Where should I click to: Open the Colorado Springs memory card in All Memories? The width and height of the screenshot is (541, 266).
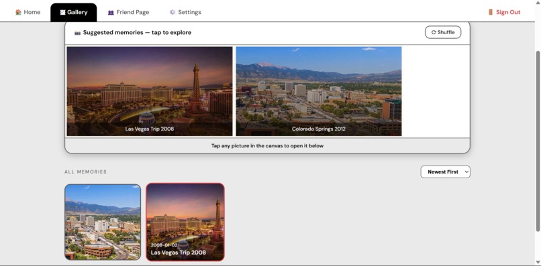click(x=103, y=222)
